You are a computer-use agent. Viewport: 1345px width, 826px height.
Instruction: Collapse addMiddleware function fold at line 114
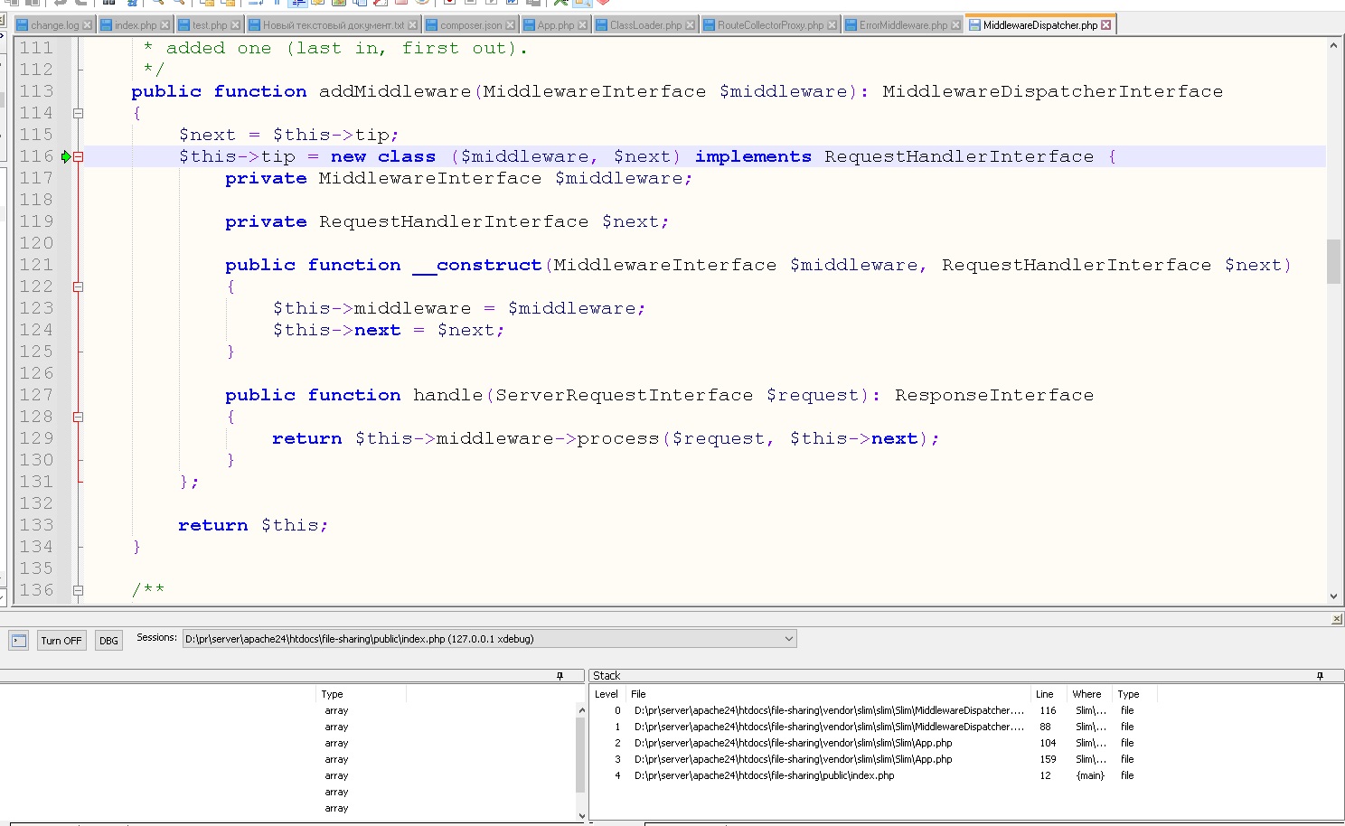point(79,113)
